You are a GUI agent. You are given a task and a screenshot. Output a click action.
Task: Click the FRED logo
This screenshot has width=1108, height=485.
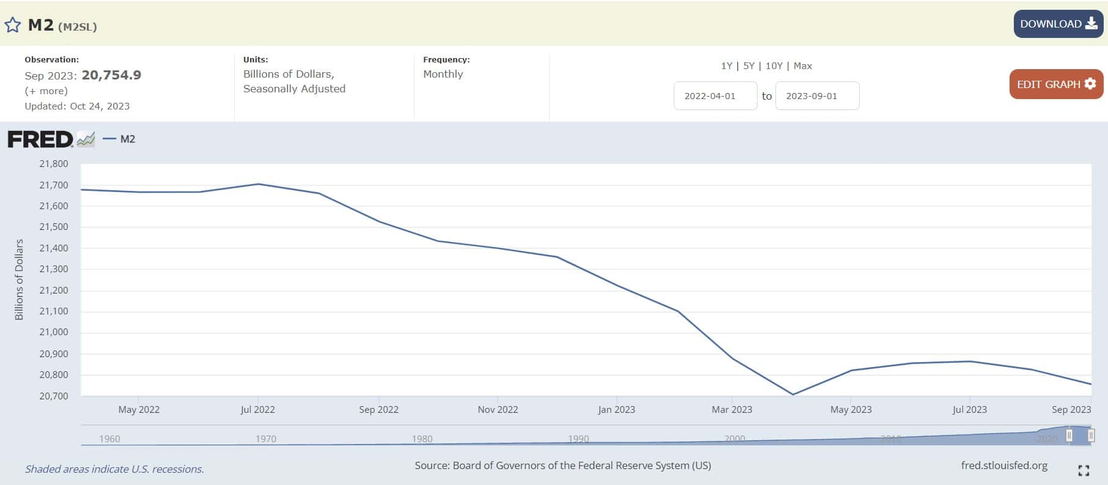[51, 139]
